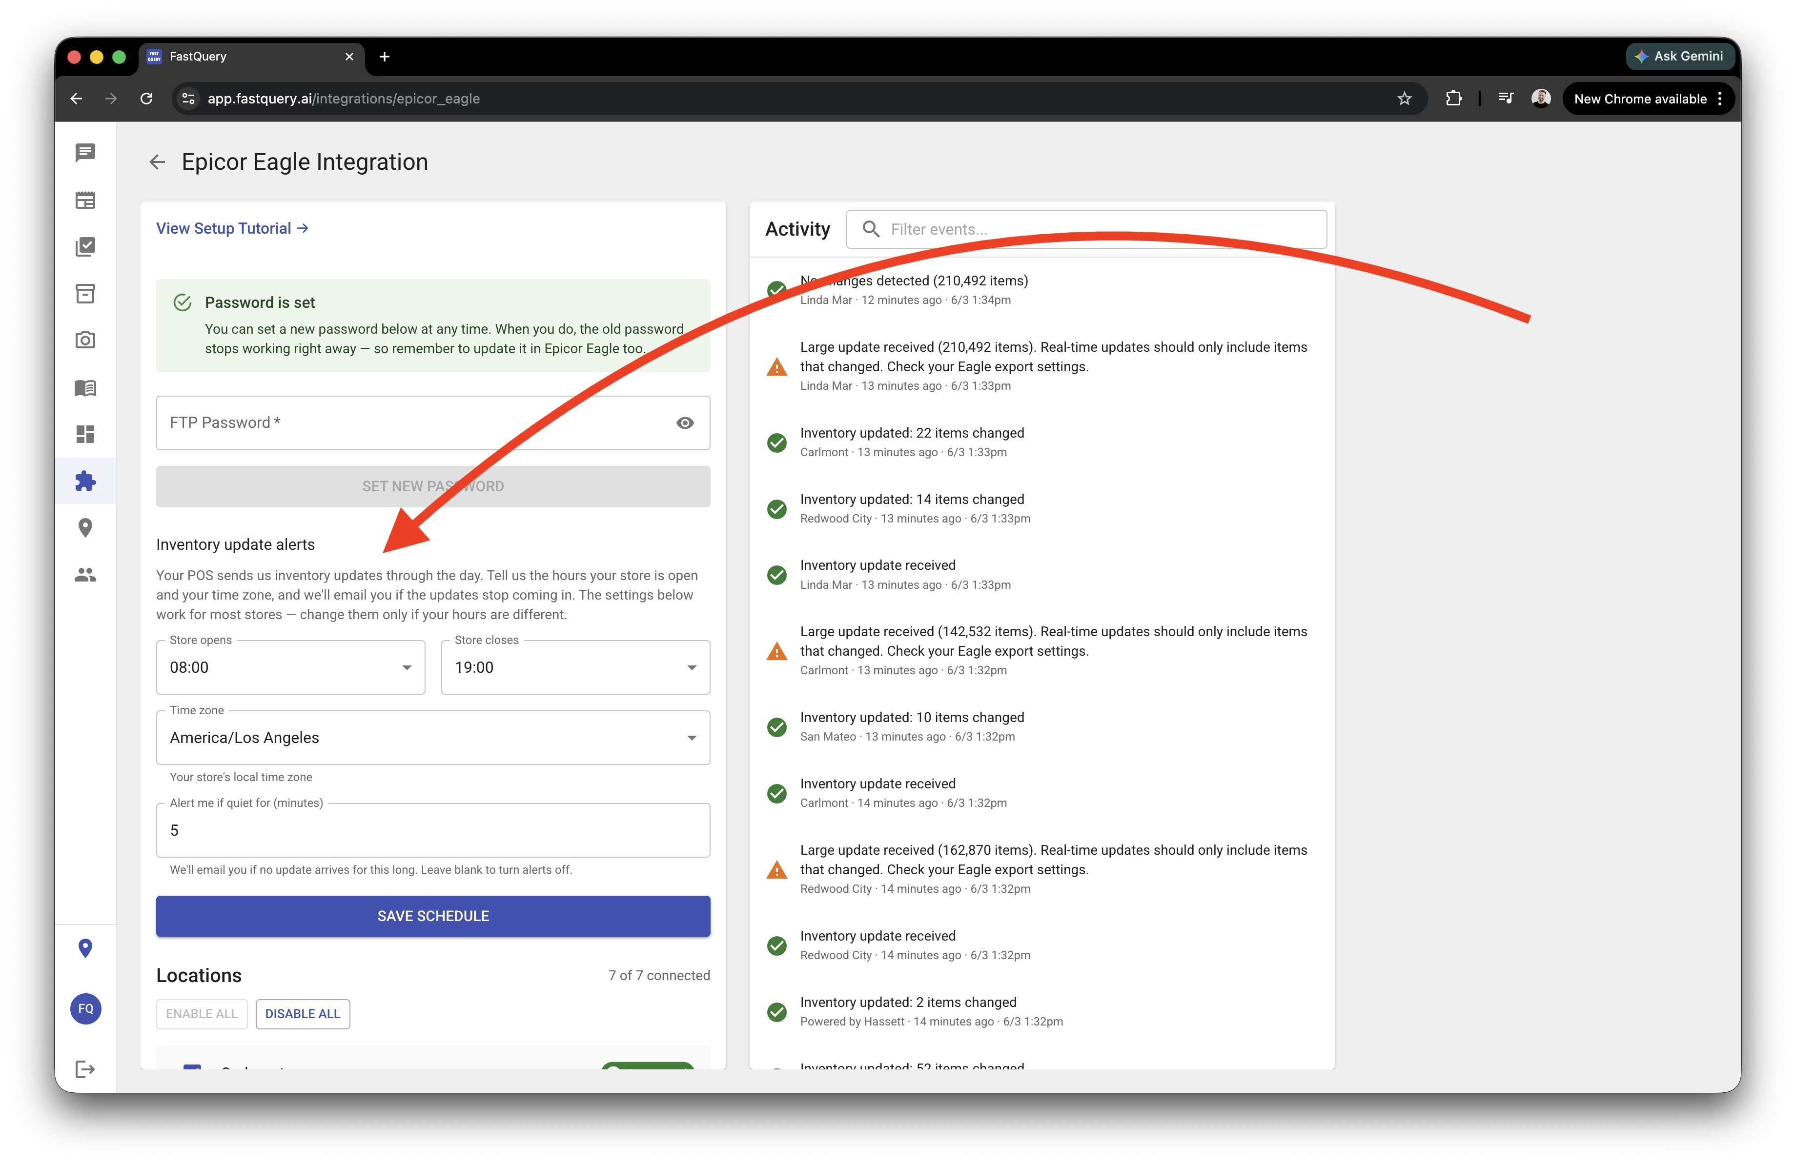Open the camera icon in sidebar
The image size is (1796, 1165).
pos(85,341)
